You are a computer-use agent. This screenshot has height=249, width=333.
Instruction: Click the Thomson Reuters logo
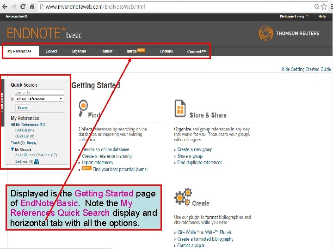pyautogui.click(x=290, y=33)
